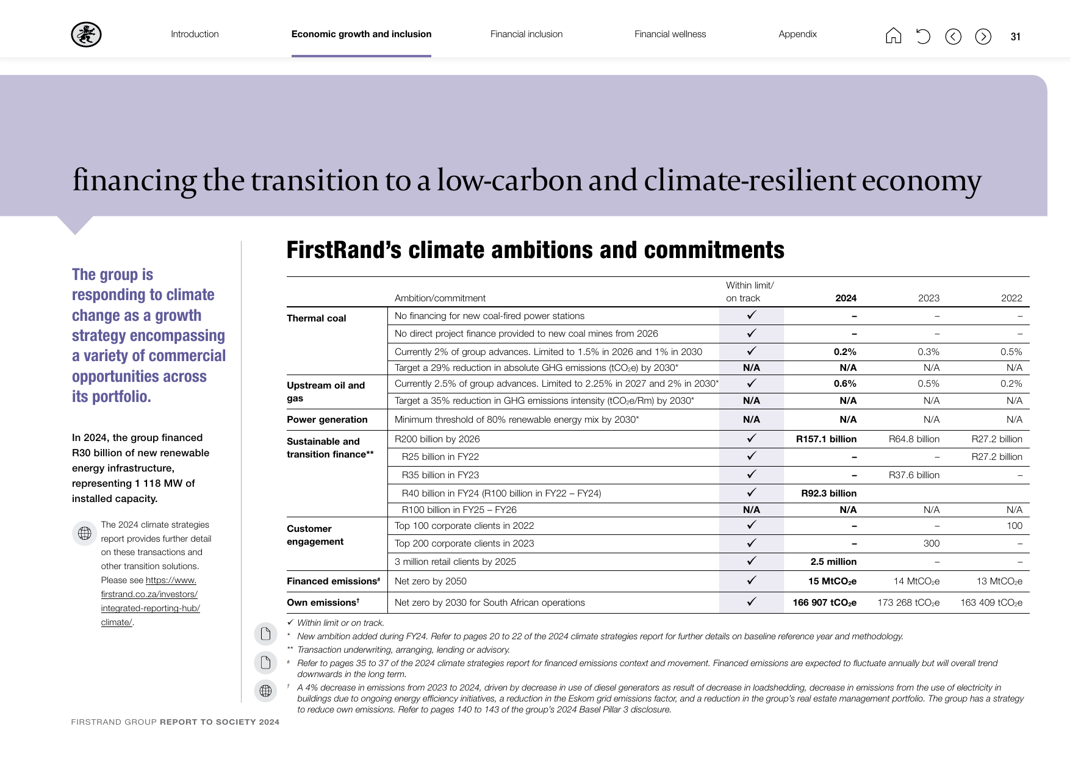Image resolution: width=1070 pixels, height=757 pixels.
Task: Click the undo/return arrow icon
Action: (x=923, y=37)
